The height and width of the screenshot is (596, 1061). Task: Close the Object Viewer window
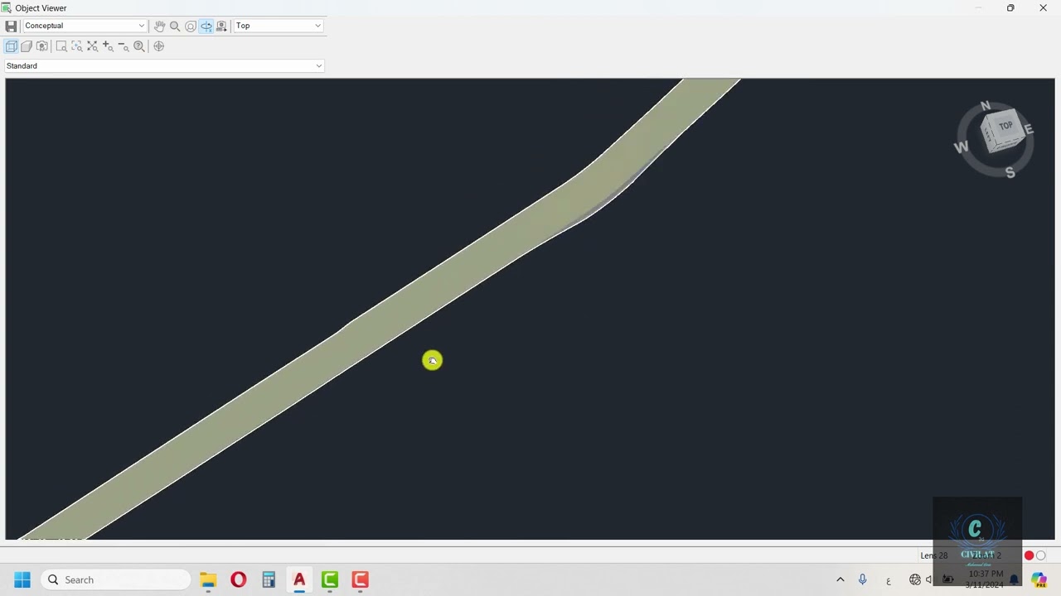[x=1043, y=8]
